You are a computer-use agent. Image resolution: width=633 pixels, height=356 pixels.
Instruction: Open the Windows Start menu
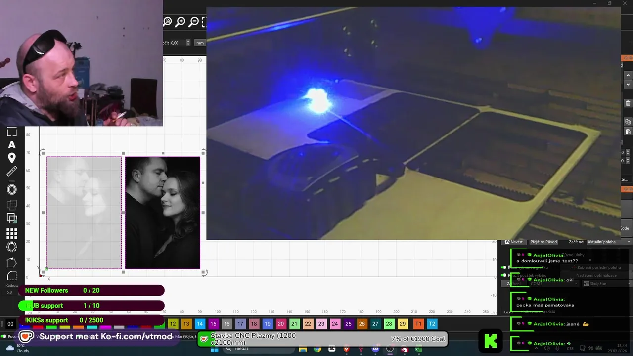click(x=214, y=349)
